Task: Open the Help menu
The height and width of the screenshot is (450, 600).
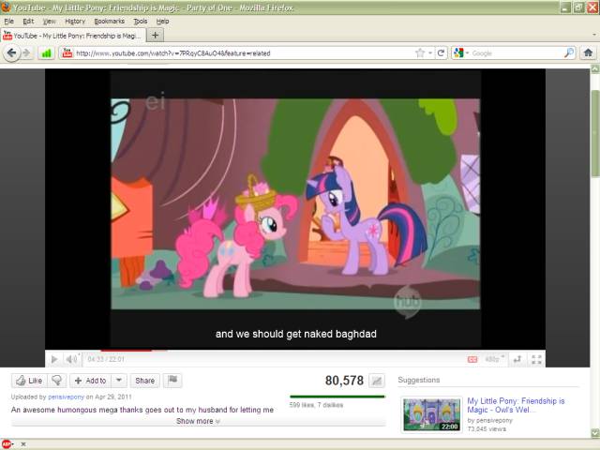Action: click(162, 21)
